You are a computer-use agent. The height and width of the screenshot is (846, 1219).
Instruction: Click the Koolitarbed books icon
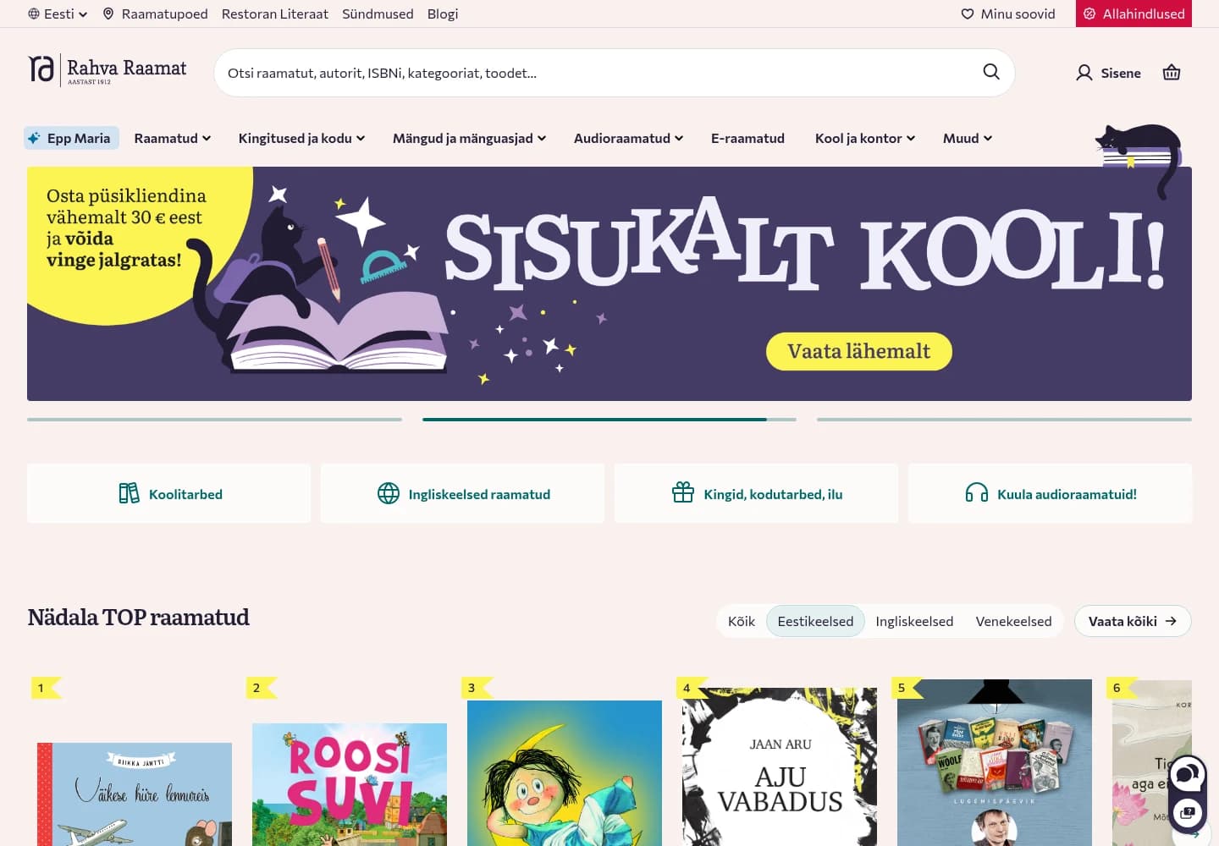pos(129,493)
